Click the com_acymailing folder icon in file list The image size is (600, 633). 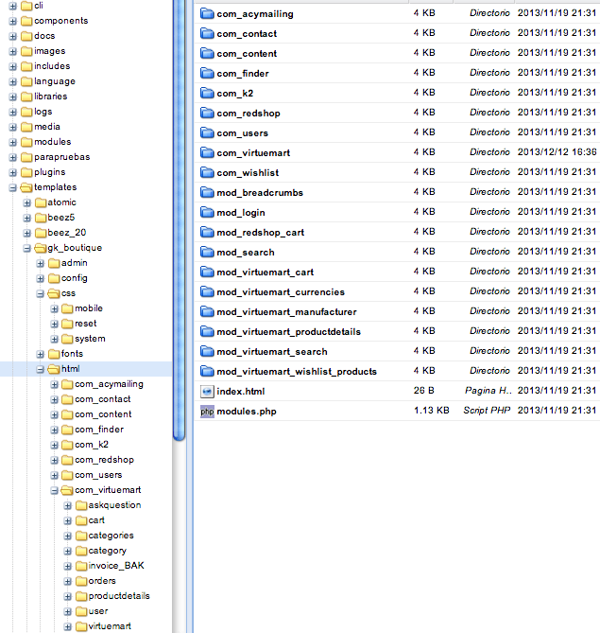pyautogui.click(x=207, y=14)
